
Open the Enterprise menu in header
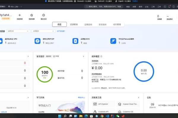click(147, 7)
